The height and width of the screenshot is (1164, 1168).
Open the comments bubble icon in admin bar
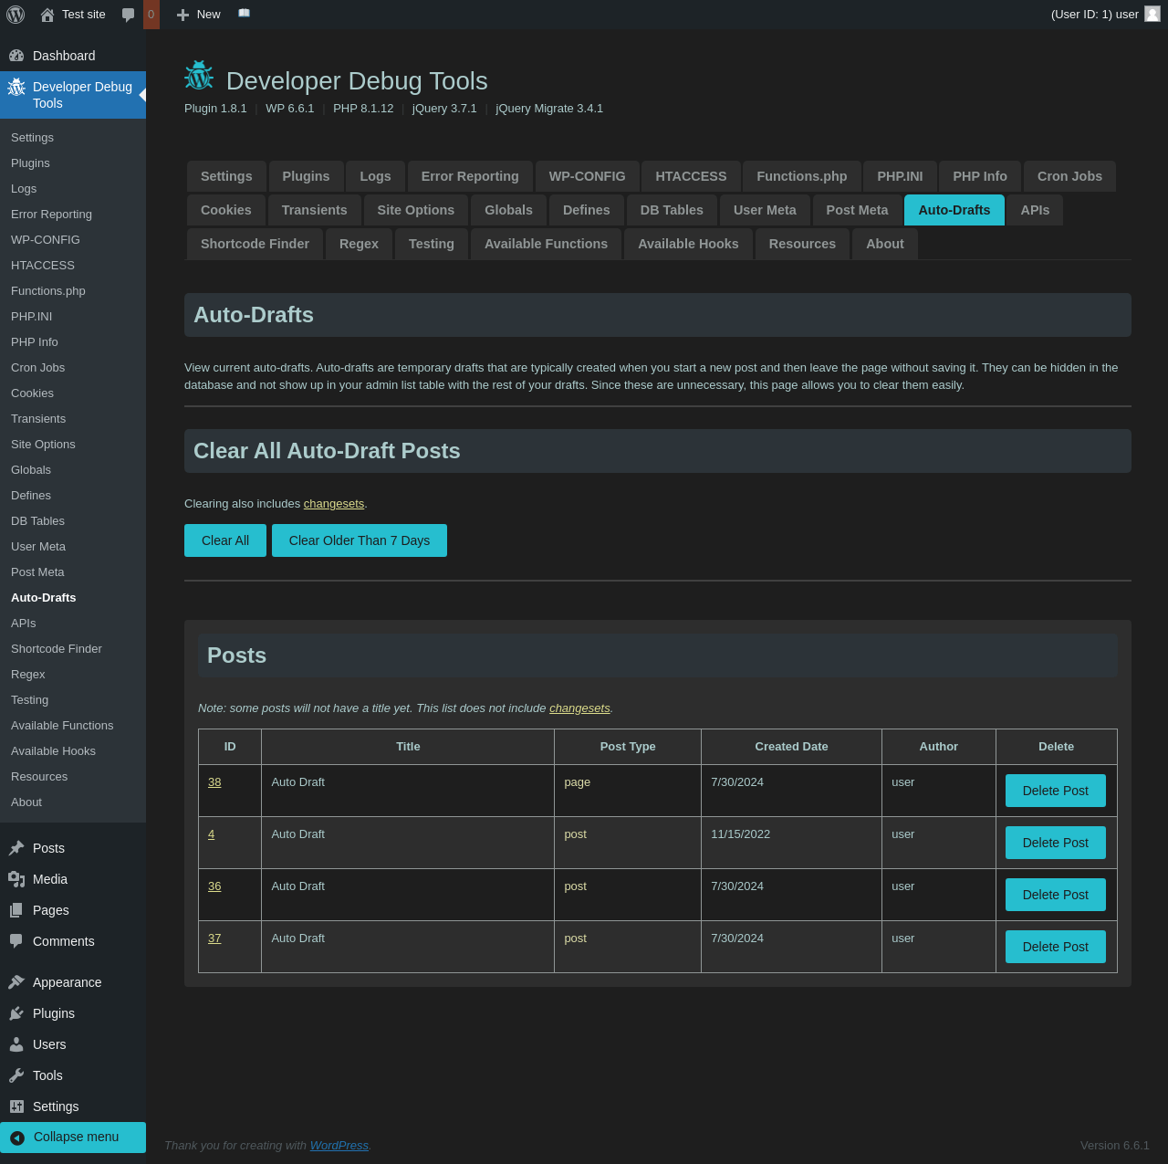tap(129, 15)
